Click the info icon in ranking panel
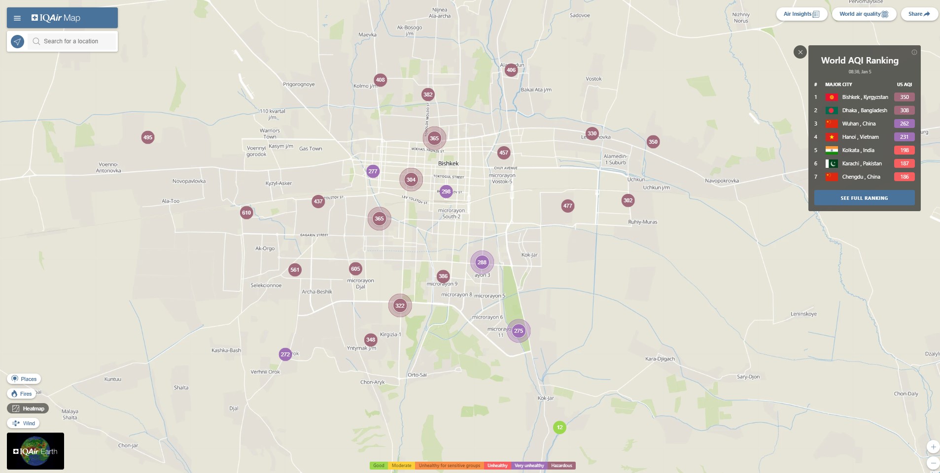Image resolution: width=940 pixels, height=473 pixels. click(x=914, y=52)
